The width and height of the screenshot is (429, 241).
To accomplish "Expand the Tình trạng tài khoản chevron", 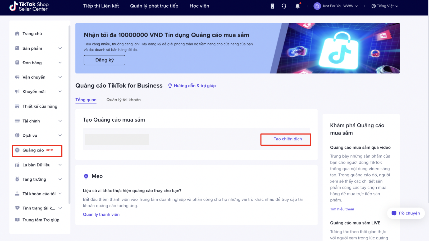I will [x=60, y=208].
